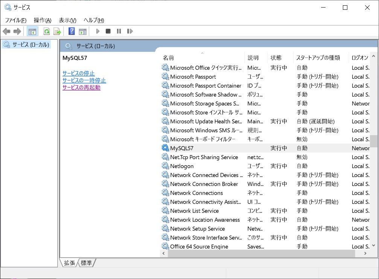Click the Export list toolbar icon

[57, 31]
